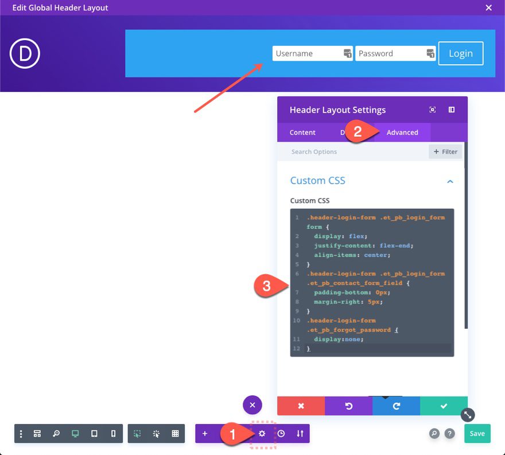
Task: Switch to desktop preview mode
Action: click(75, 434)
